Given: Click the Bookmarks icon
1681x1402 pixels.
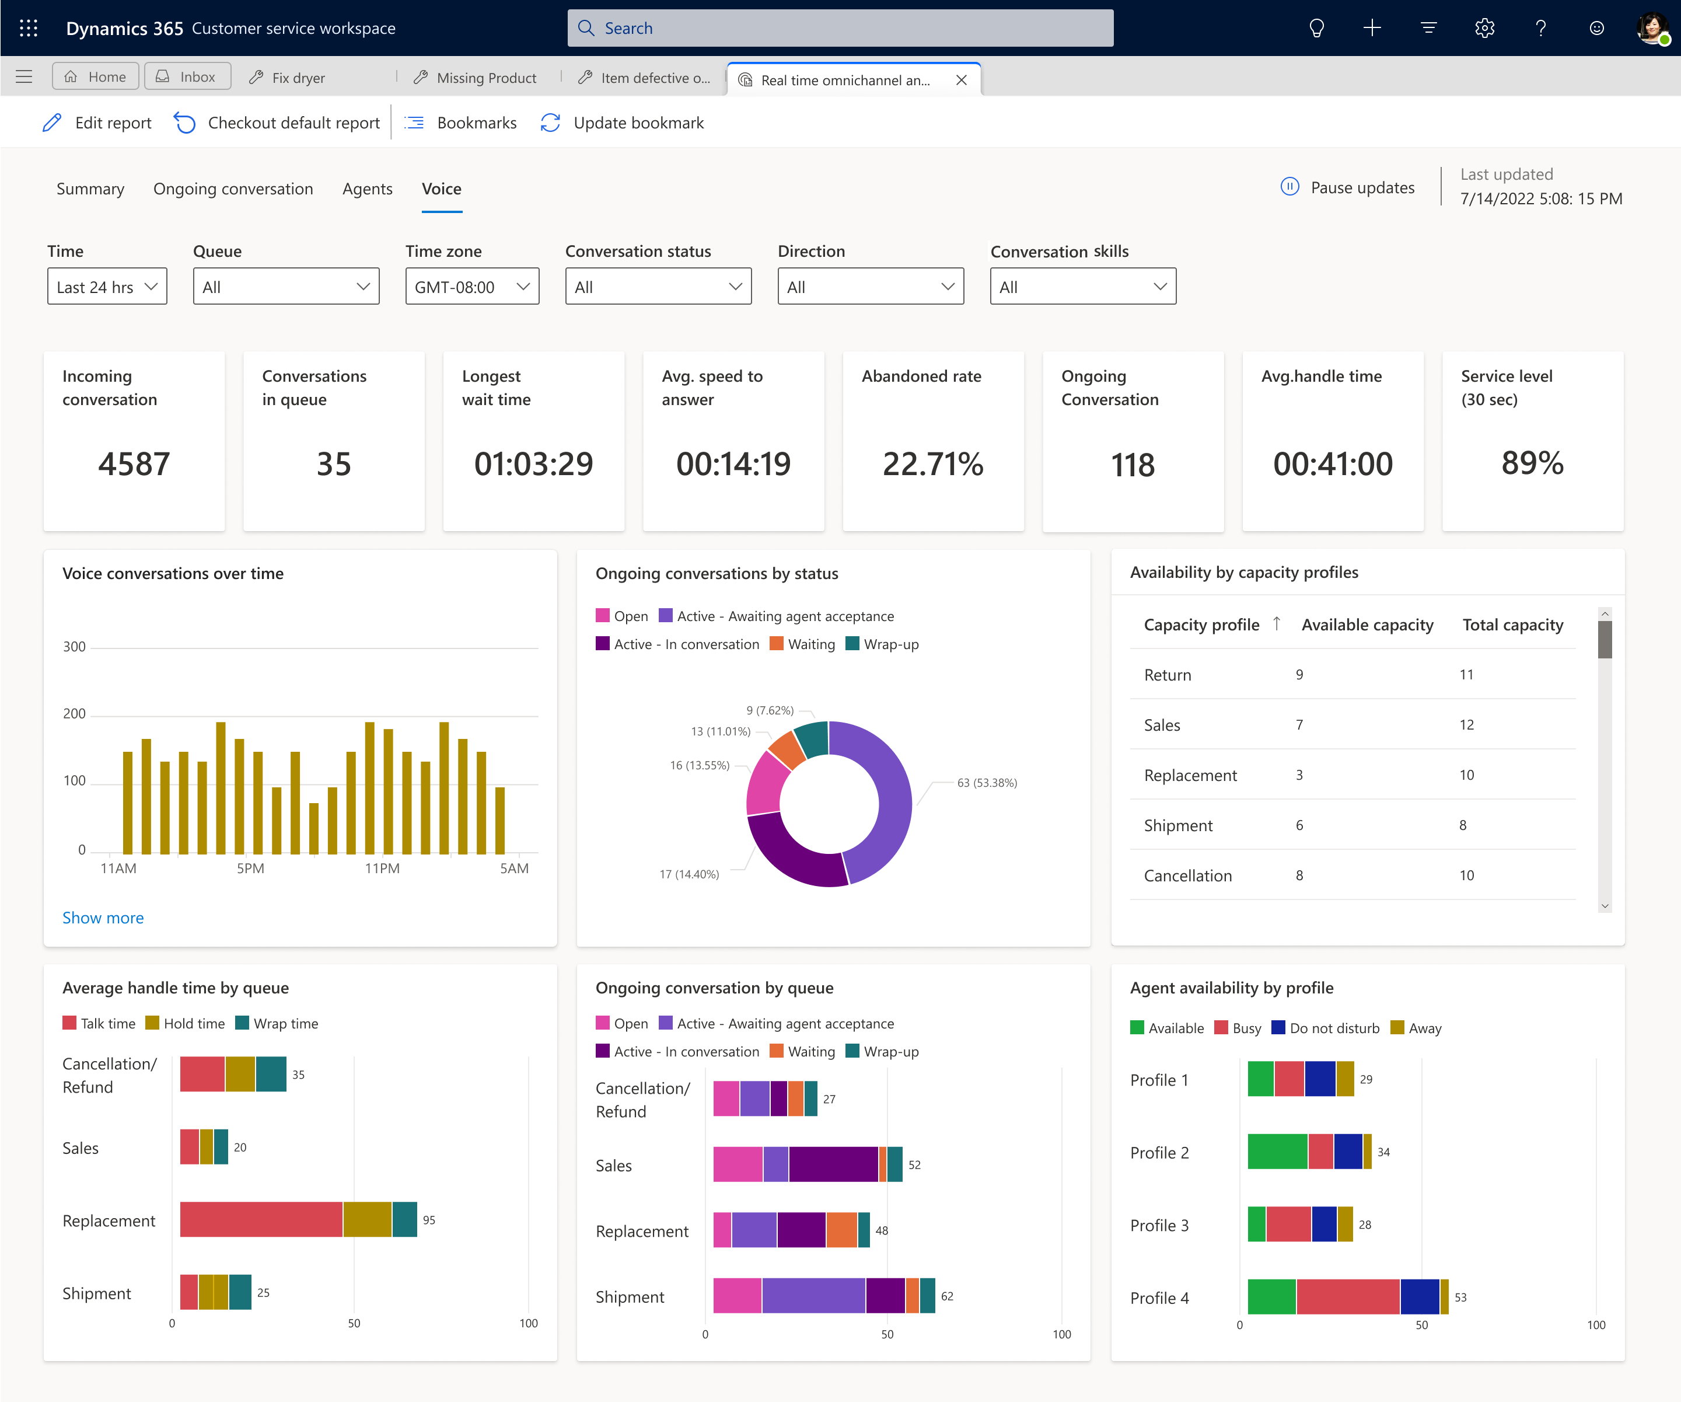Looking at the screenshot, I should pyautogui.click(x=416, y=123).
